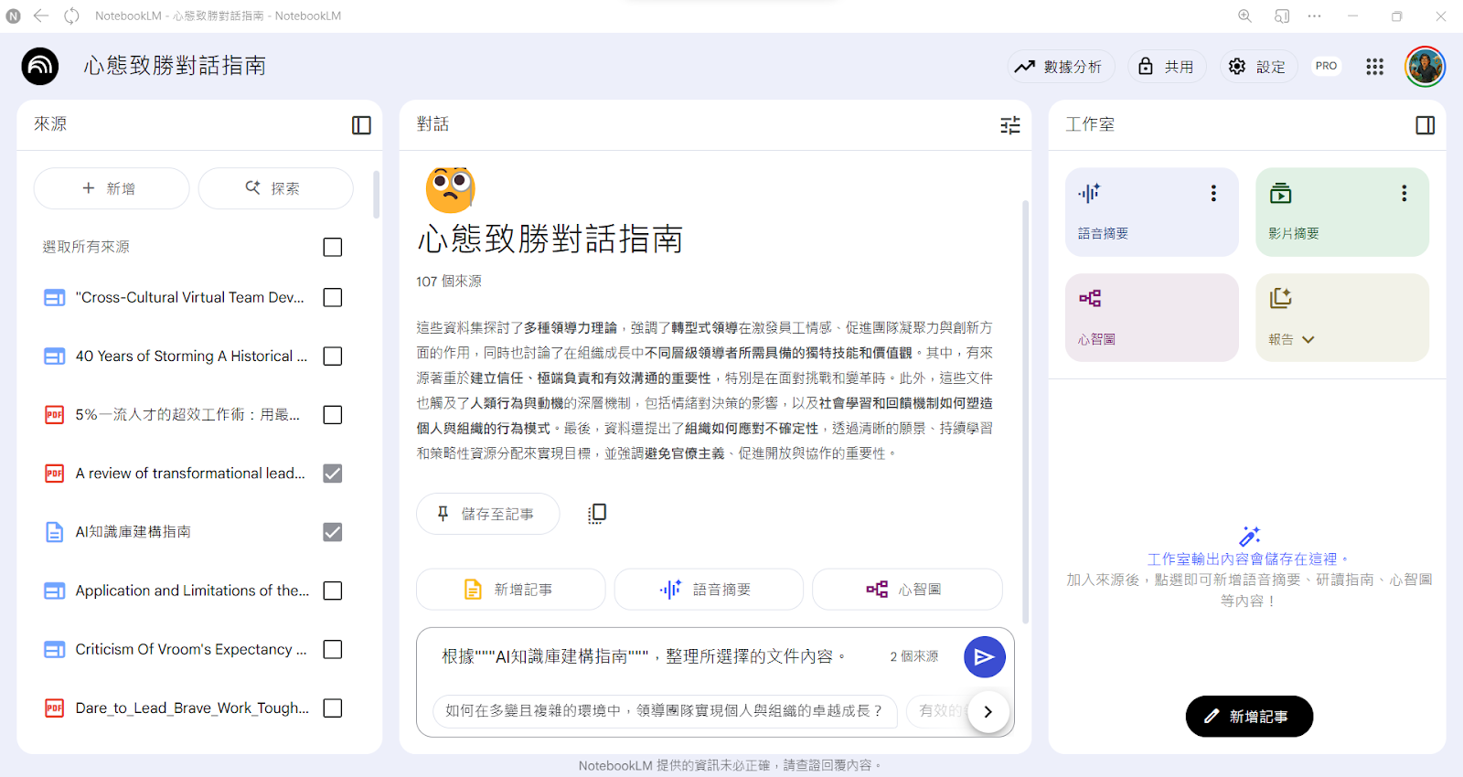Click the 探索 discover sources button
This screenshot has height=777, width=1463.
(x=275, y=188)
